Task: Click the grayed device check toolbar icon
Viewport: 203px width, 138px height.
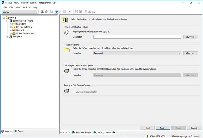Action: click(x=90, y=12)
